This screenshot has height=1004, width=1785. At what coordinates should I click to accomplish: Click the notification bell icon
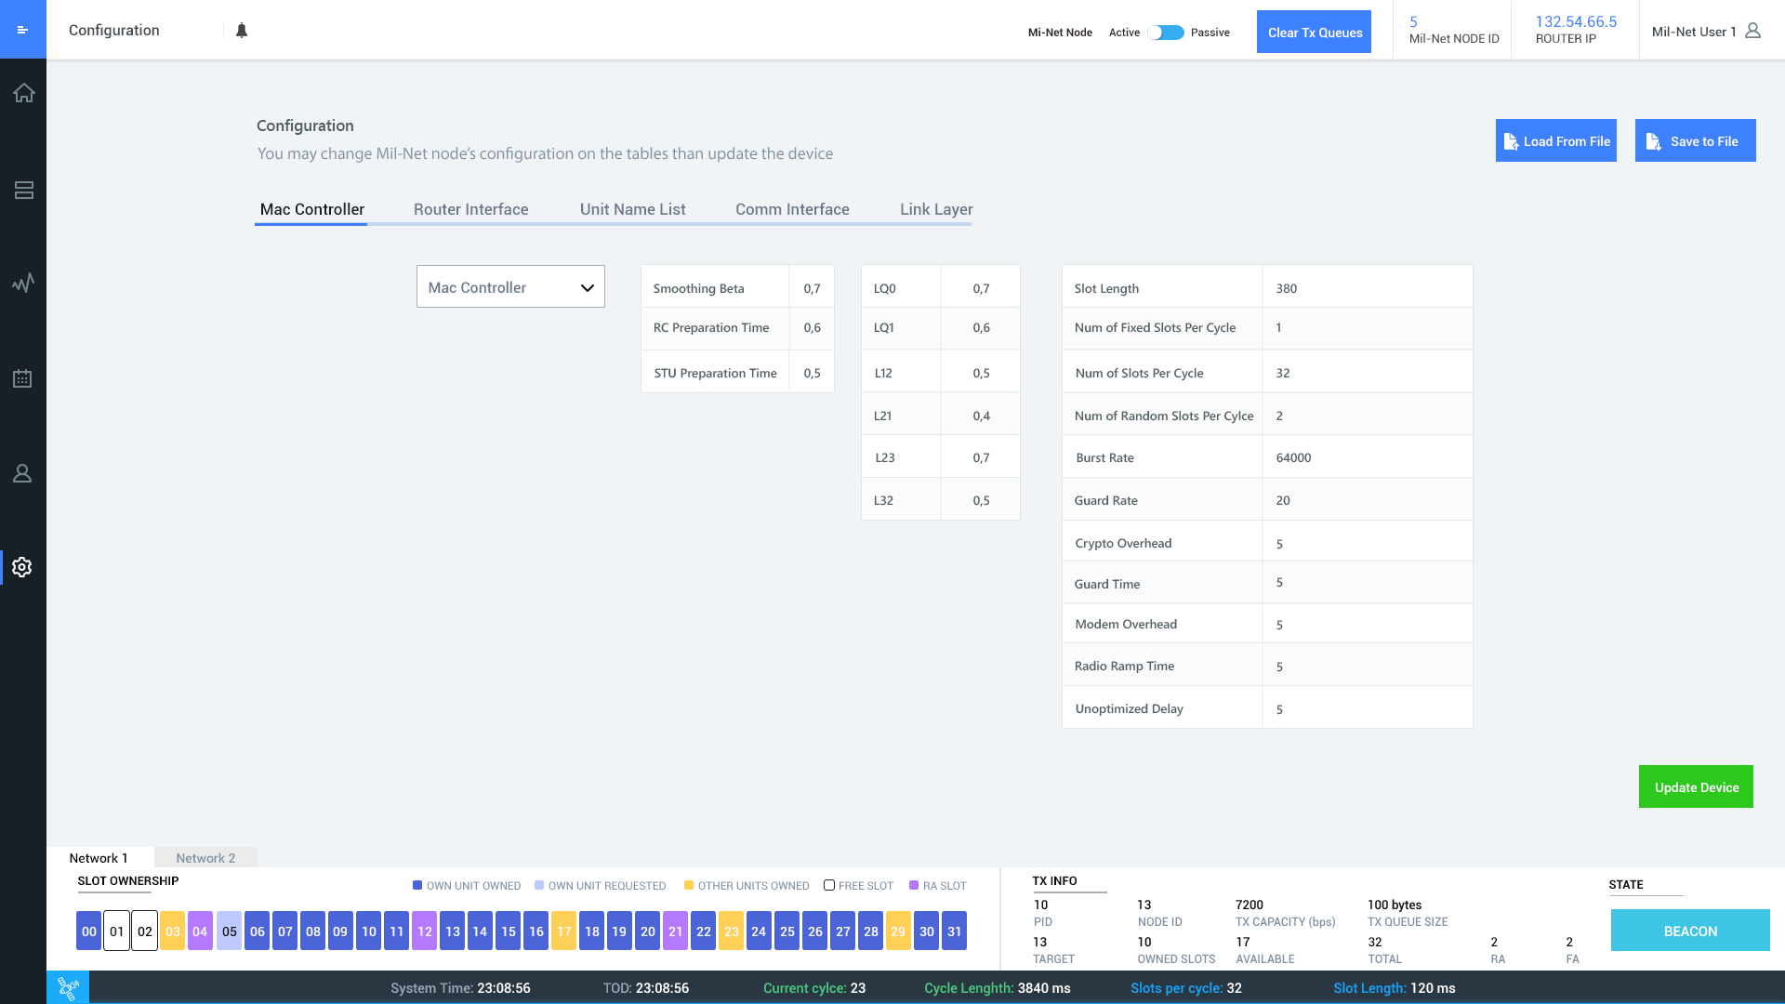click(242, 31)
